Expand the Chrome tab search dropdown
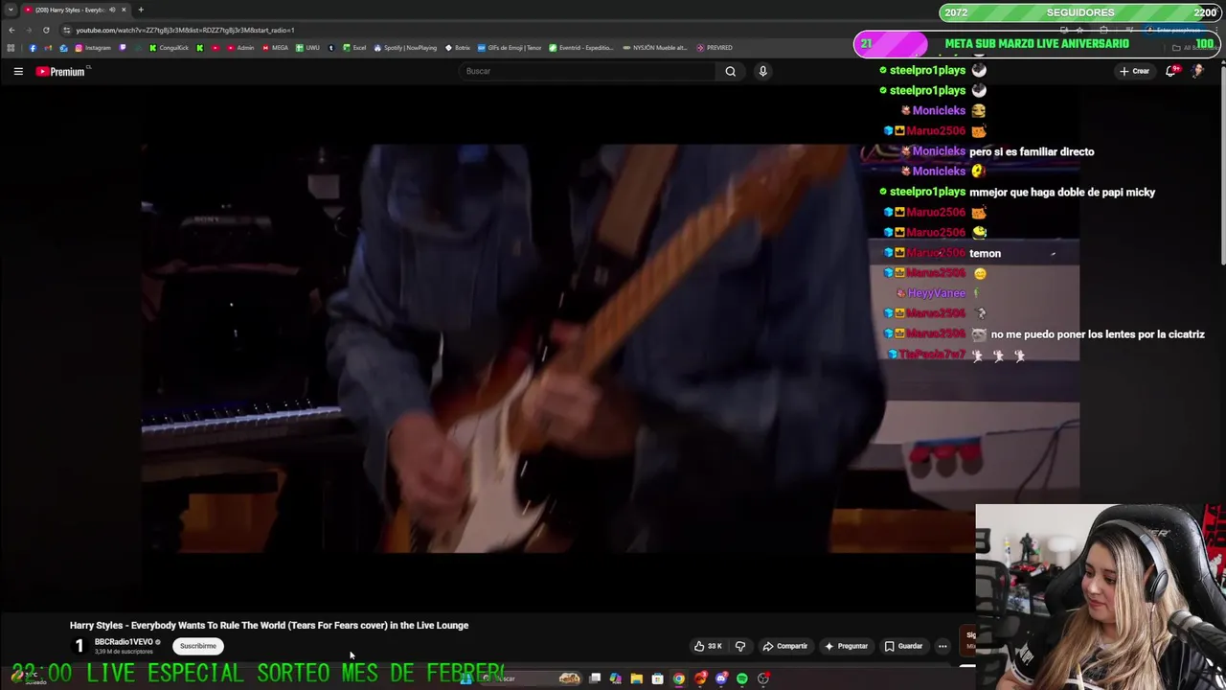1226x690 pixels. pyautogui.click(x=11, y=10)
